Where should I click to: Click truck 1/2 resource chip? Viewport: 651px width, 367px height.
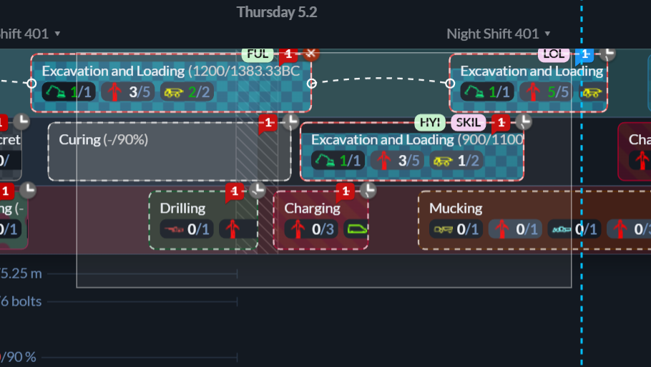click(x=456, y=161)
